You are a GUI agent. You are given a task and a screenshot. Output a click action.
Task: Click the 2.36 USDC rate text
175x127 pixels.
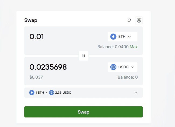pos(63,93)
